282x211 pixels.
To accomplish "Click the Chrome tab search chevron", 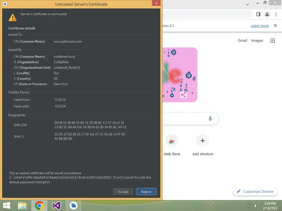I will coord(248,4).
